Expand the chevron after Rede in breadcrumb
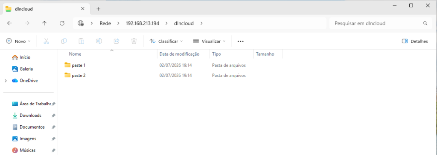This screenshot has width=437, height=155. point(119,23)
